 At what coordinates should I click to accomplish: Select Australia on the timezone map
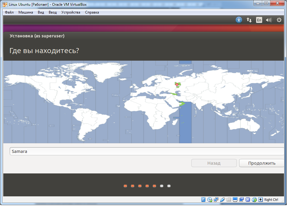click(244, 125)
